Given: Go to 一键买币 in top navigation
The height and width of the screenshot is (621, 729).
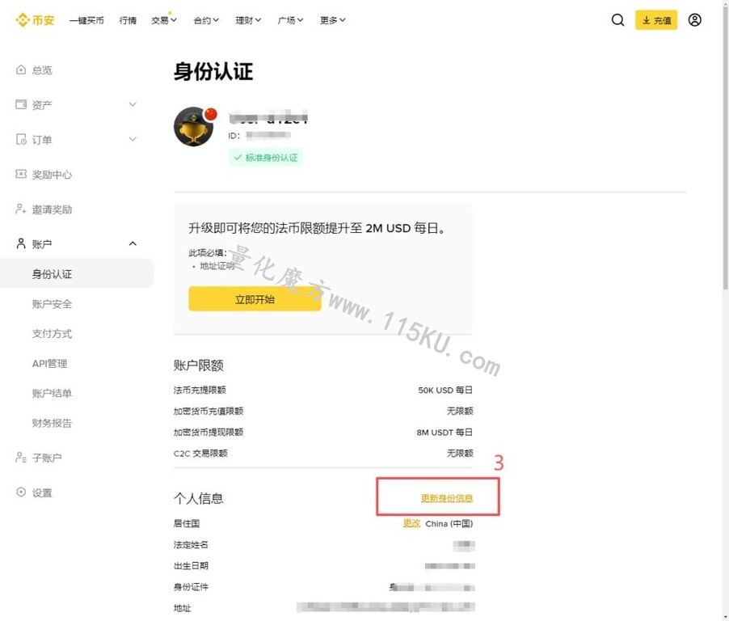Looking at the screenshot, I should [86, 20].
